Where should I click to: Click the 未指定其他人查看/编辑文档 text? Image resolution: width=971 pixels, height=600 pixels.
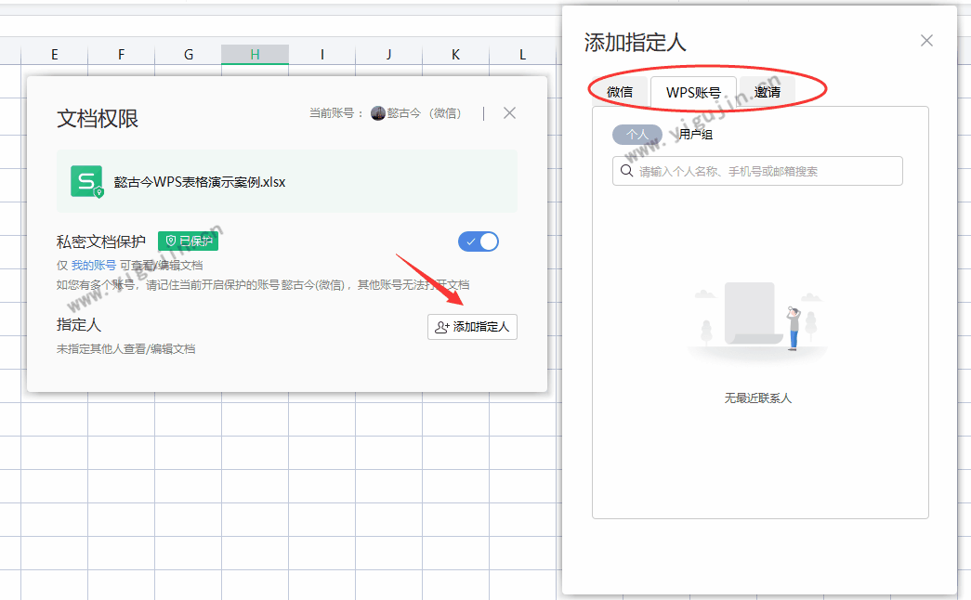125,349
